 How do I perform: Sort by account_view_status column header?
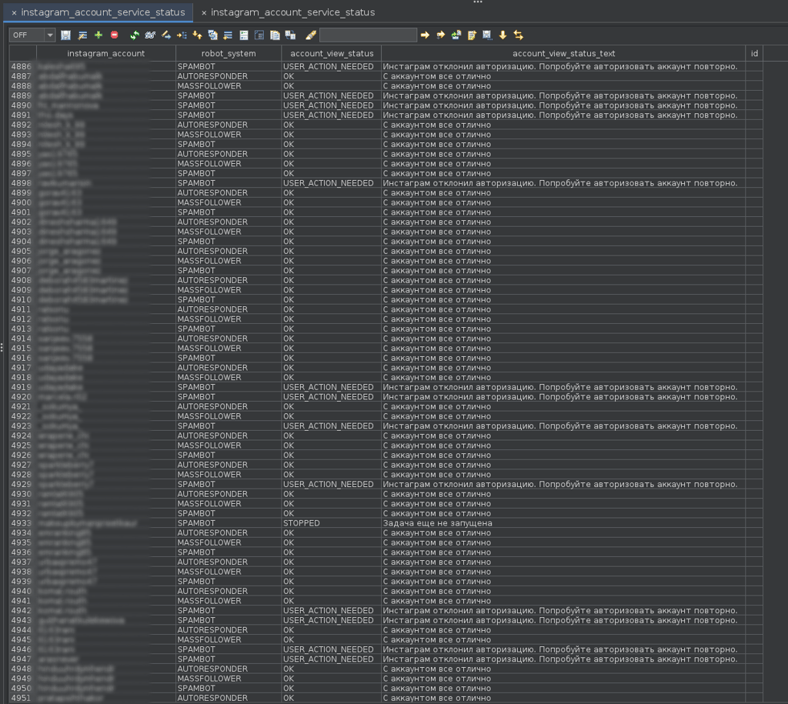(332, 53)
